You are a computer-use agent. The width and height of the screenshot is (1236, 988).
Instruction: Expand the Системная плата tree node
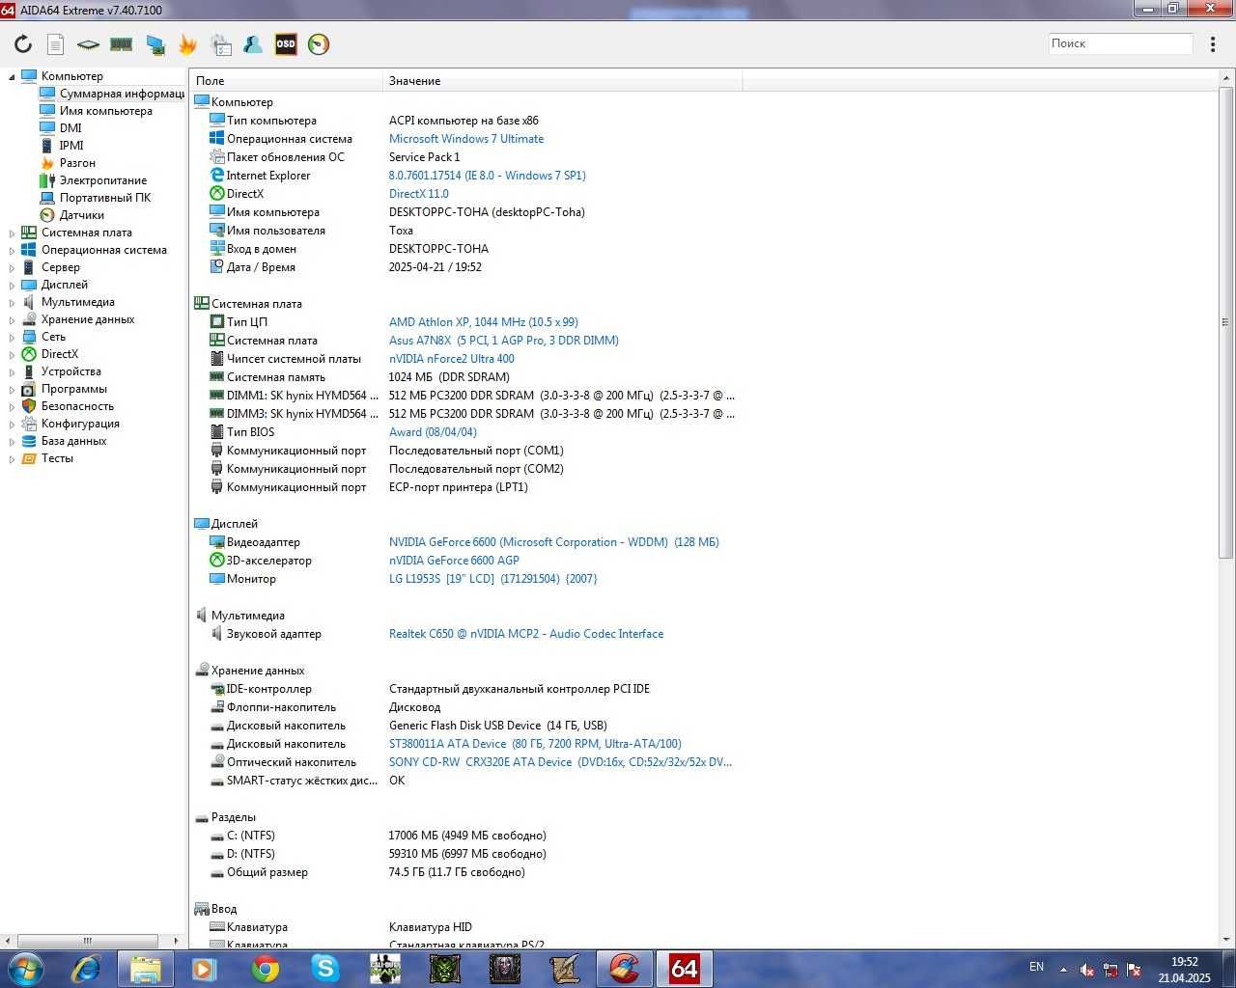tap(13, 233)
